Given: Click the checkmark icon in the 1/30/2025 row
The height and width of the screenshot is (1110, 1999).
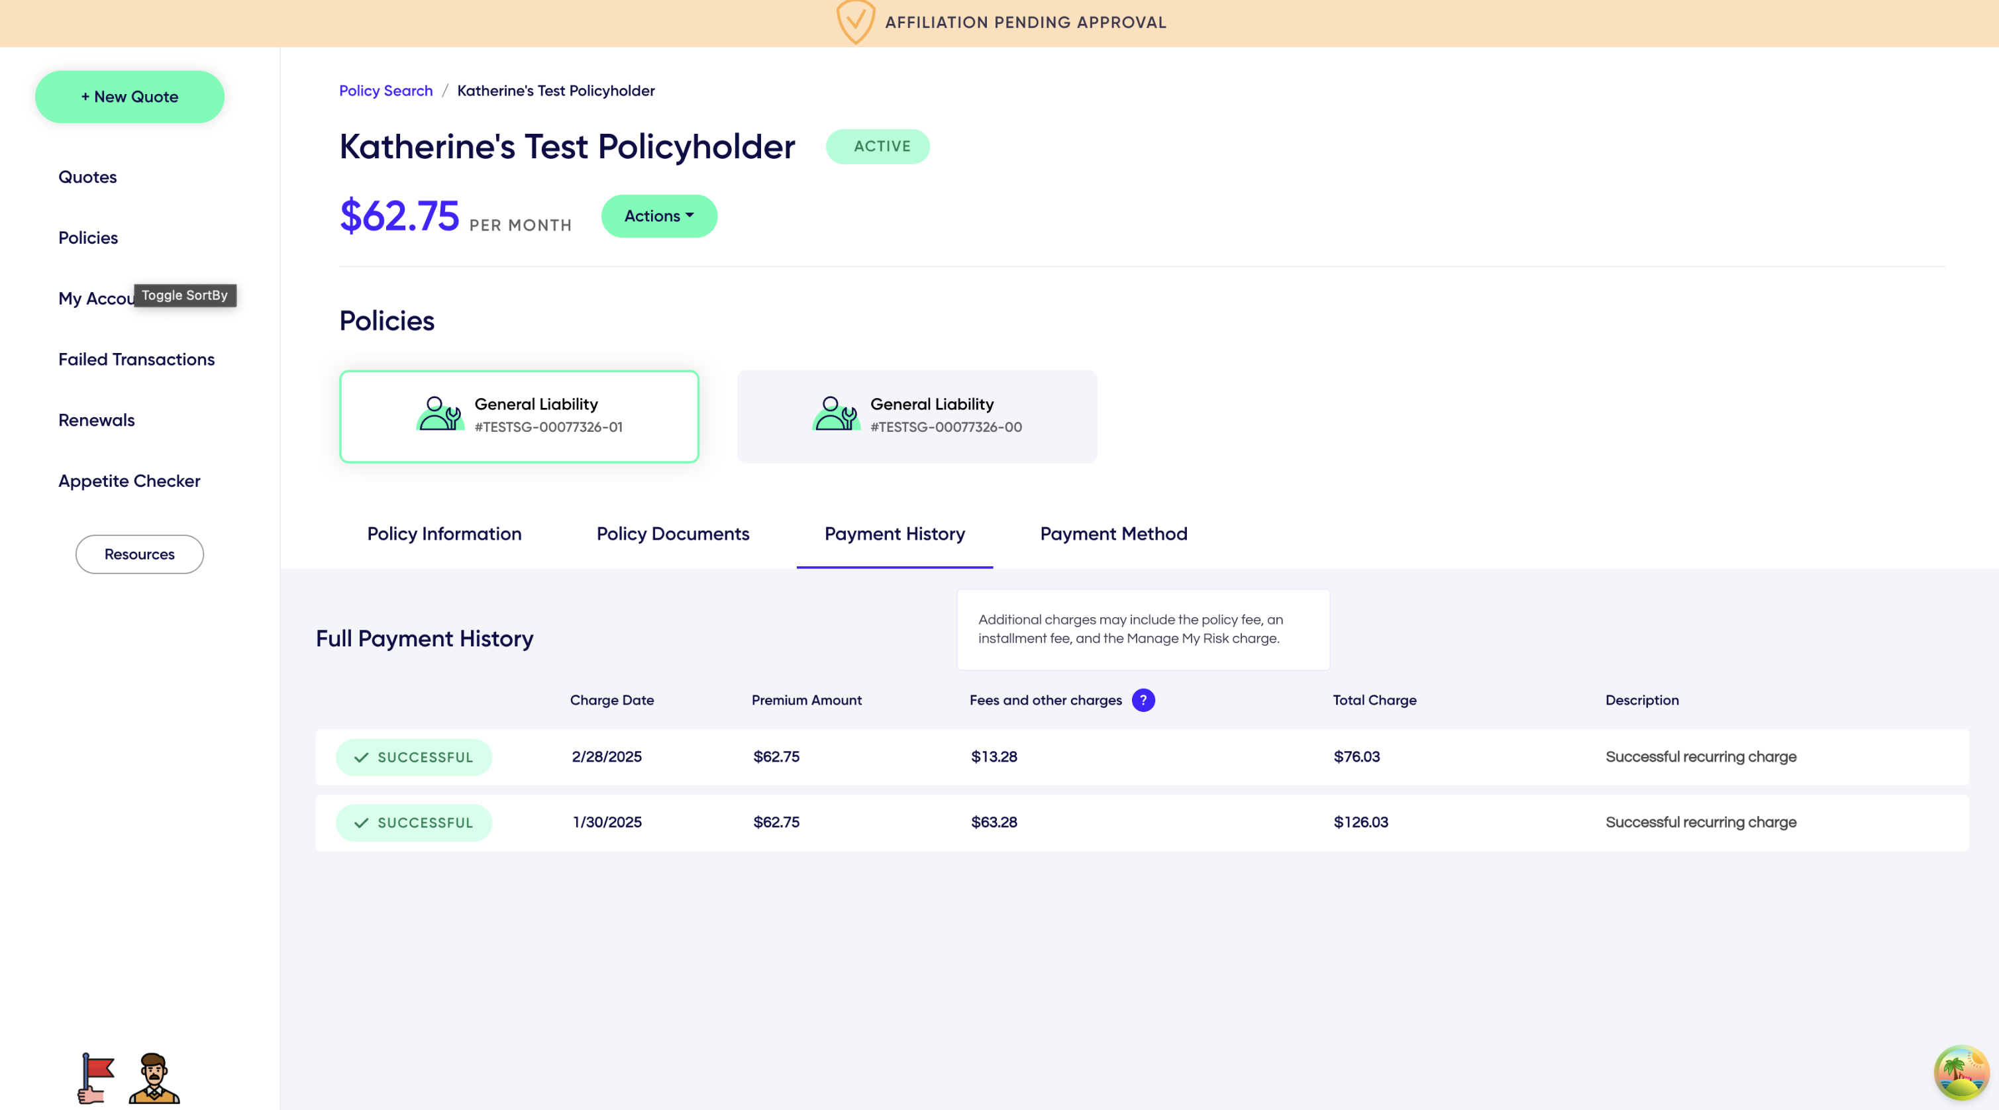Looking at the screenshot, I should (361, 822).
